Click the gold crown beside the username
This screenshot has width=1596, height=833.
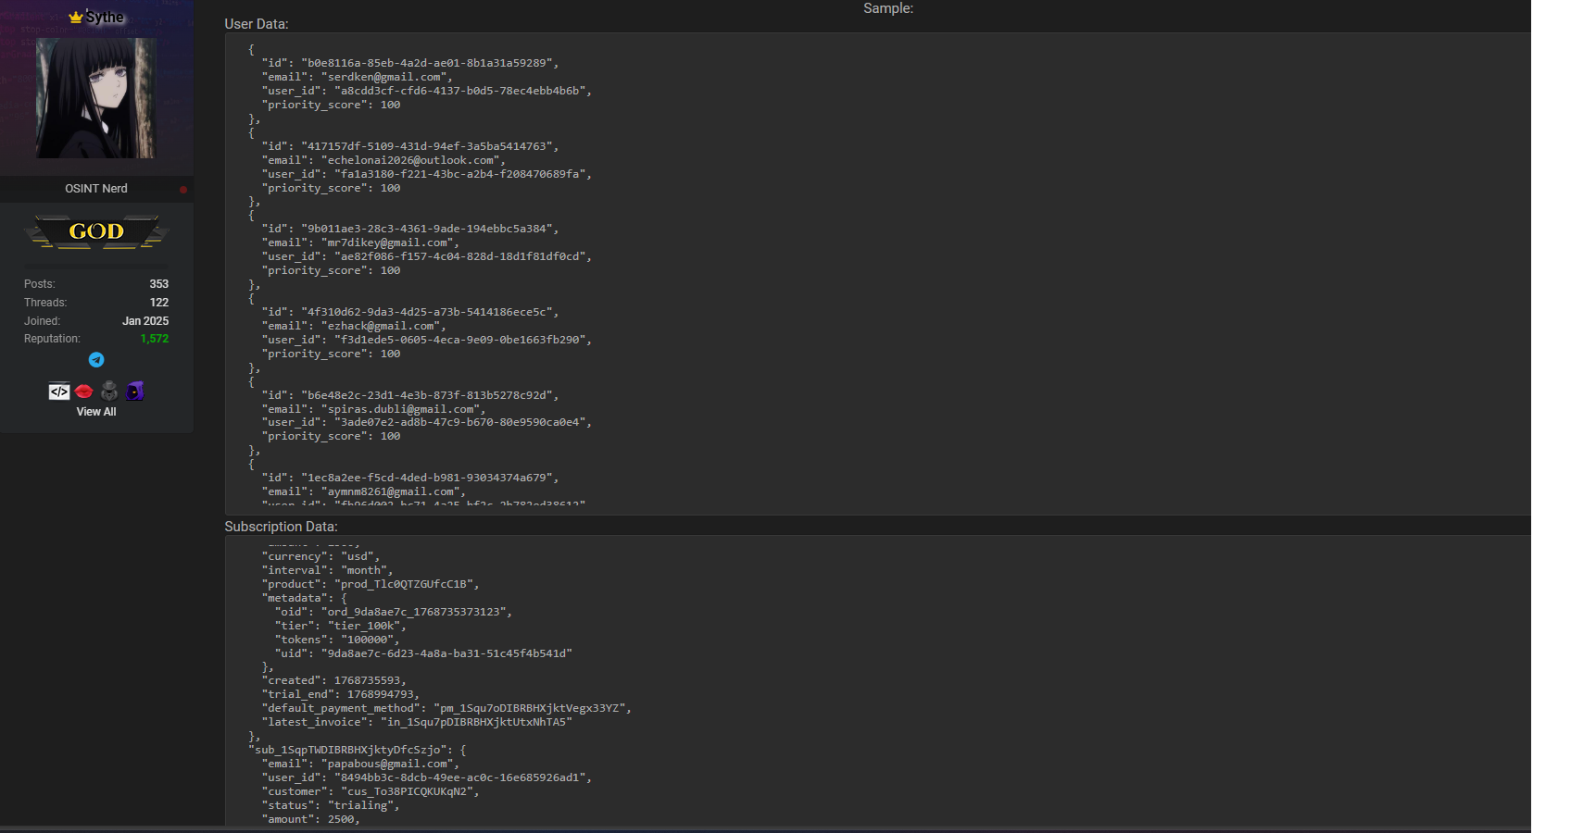75,18
